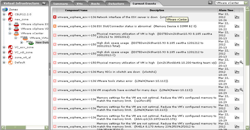Select CBLR12.2.0 in the tree

(23, 14)
